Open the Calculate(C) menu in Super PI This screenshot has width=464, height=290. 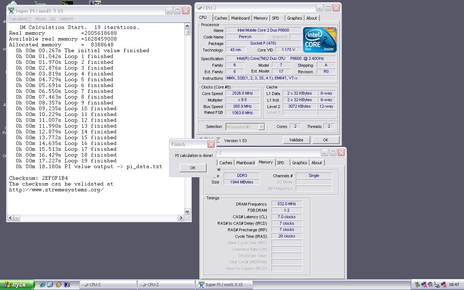pos(20,19)
